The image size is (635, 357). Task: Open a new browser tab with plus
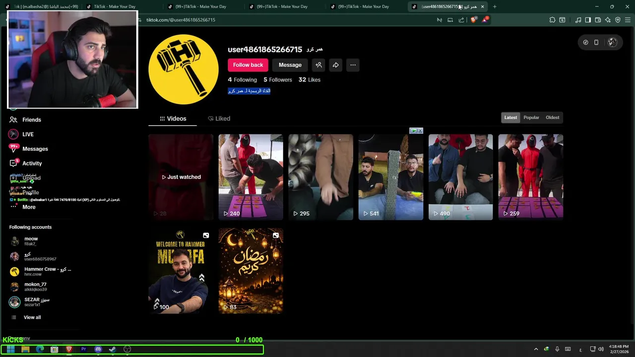[495, 6]
